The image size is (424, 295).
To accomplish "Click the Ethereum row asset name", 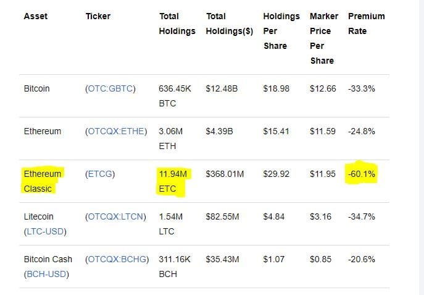I will click(42, 131).
